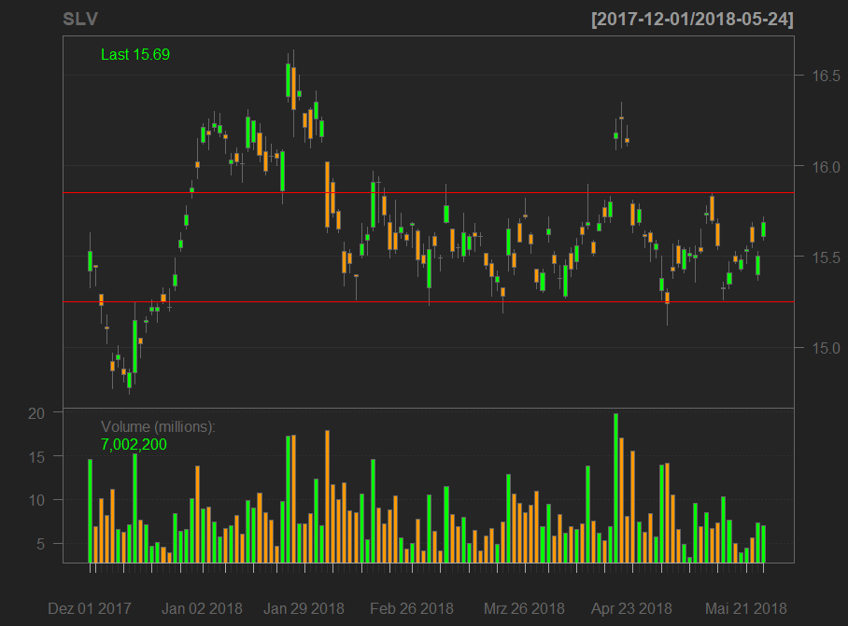This screenshot has width=848, height=626.
Task: Click the SLV ticker title
Action: click(79, 20)
